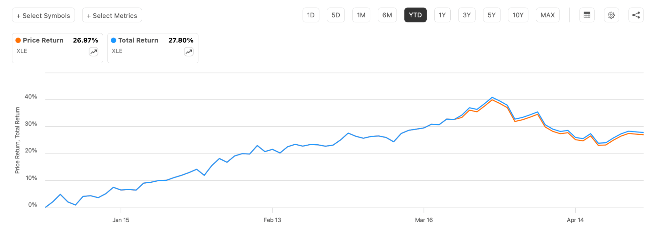Image resolution: width=655 pixels, height=238 pixels.
Task: Switch to the 1D time range
Action: pos(311,15)
